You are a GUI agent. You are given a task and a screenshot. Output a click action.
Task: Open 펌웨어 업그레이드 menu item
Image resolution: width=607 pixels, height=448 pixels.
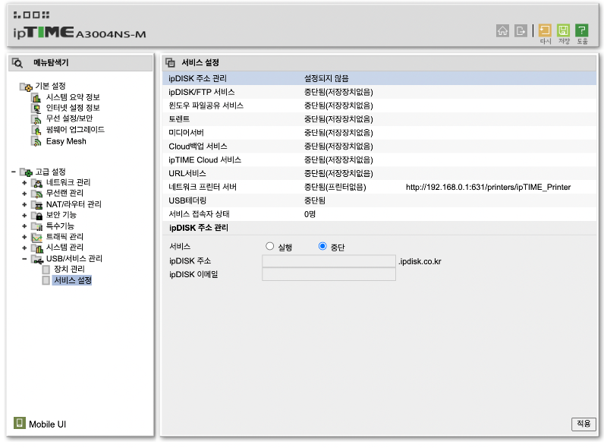click(75, 130)
